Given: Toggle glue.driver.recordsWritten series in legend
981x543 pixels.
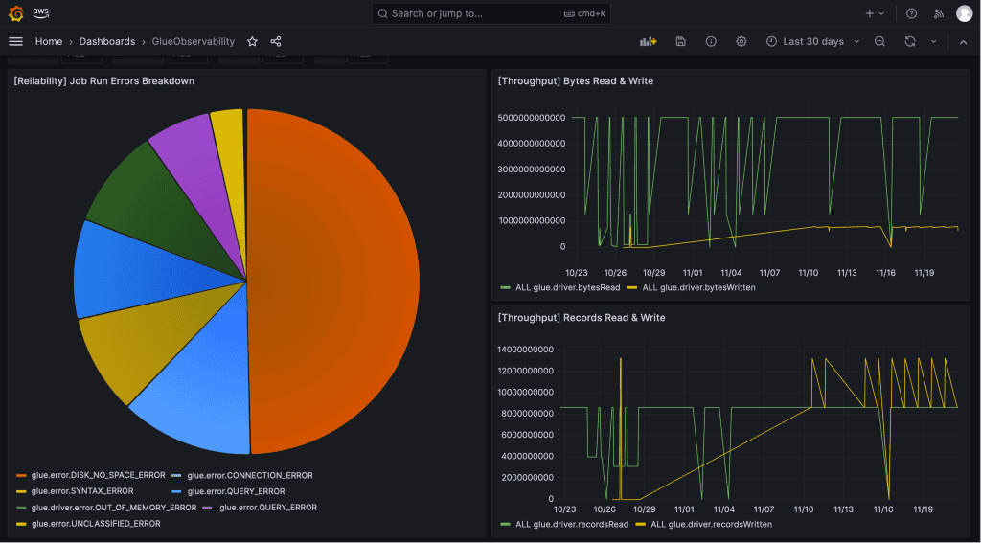Looking at the screenshot, I should [710, 524].
